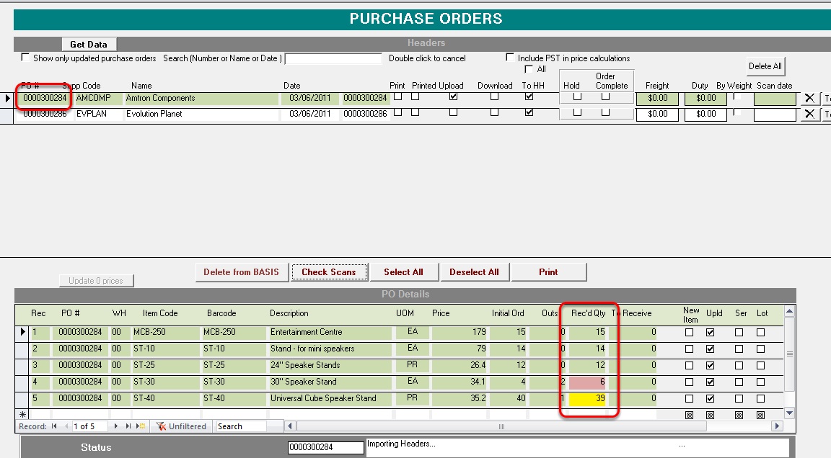
Task: Go to first record in navigation bar
Action: 54,426
